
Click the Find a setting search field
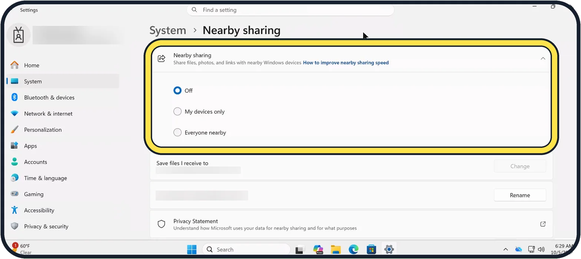pos(290,10)
